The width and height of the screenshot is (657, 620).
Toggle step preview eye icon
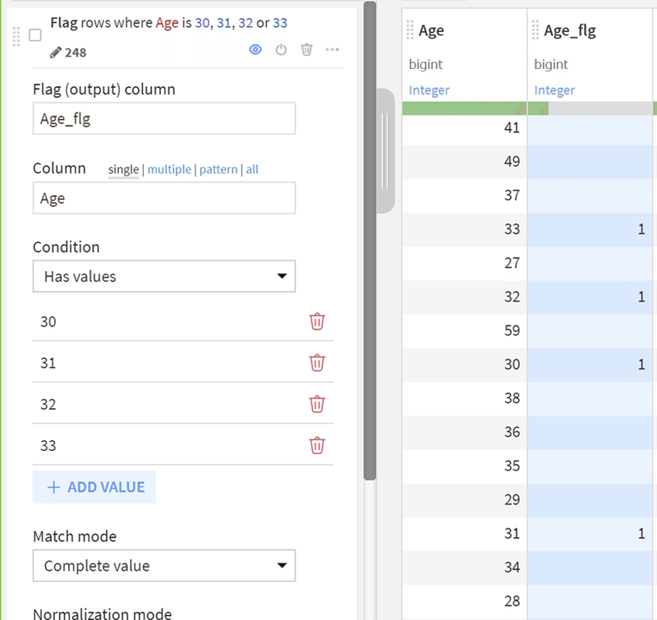[255, 50]
